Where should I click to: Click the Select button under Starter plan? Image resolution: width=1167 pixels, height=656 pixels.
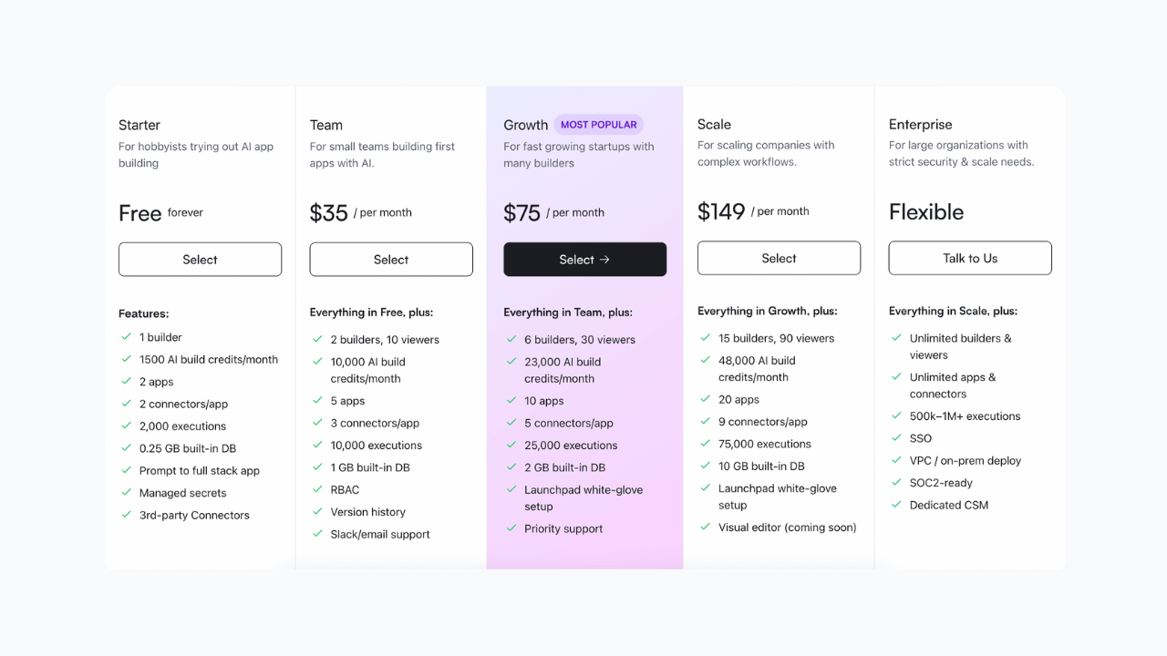pos(200,260)
